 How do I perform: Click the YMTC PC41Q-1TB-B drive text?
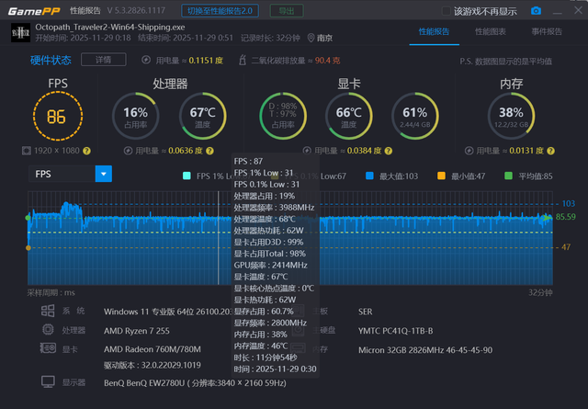click(395, 331)
